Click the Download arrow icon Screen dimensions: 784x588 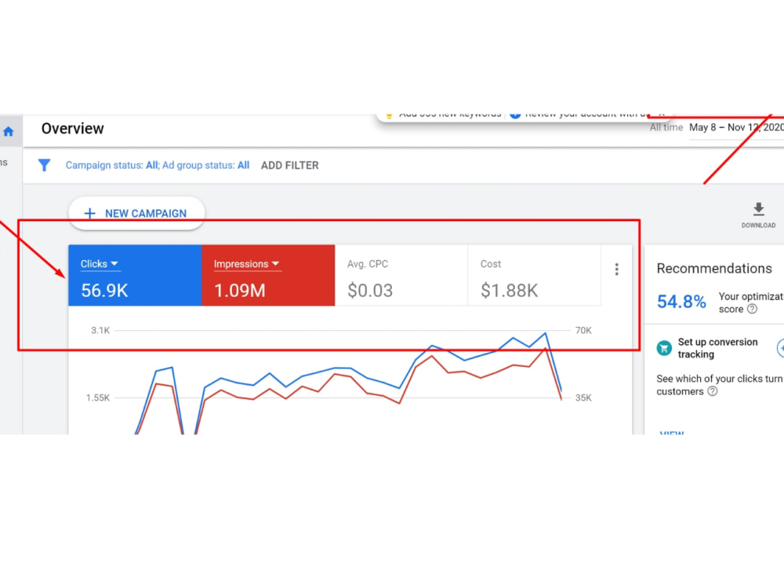point(758,209)
